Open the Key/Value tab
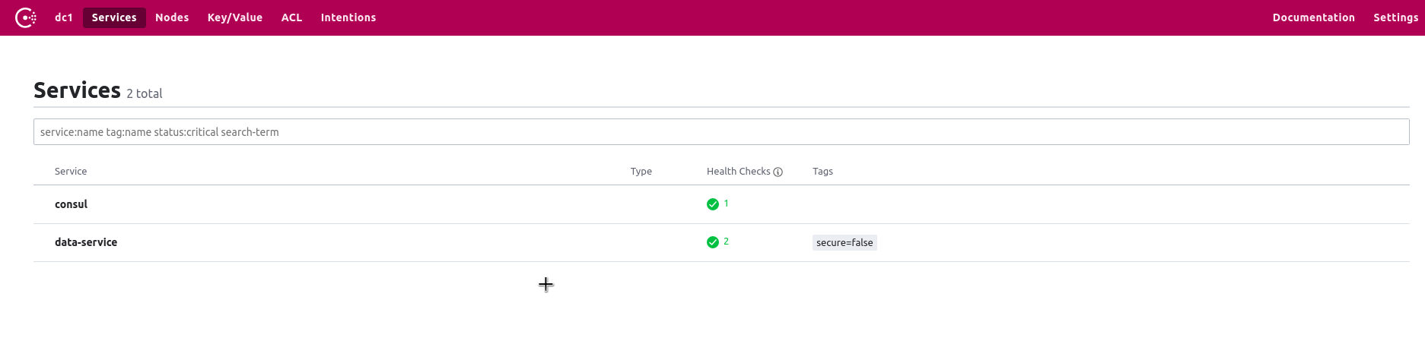The height and width of the screenshot is (363, 1425). coord(235,17)
